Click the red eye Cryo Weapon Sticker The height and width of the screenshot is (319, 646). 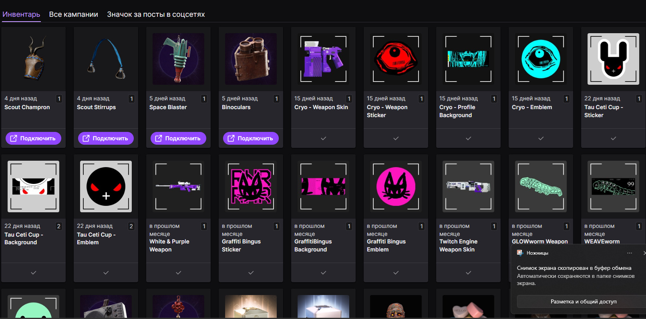pyautogui.click(x=396, y=59)
